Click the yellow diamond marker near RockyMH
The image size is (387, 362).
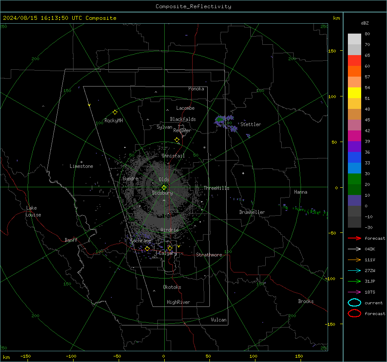coord(115,112)
